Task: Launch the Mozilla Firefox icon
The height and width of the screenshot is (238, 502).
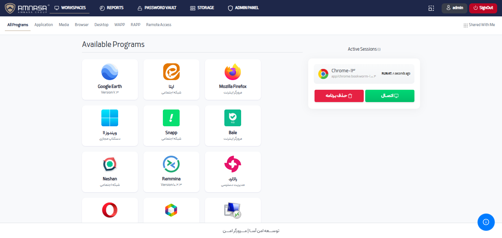Action: 233,72
